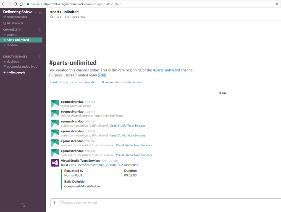The height and width of the screenshot is (212, 281).
Task: Star the parts-unlimited channel in the header
Action: (52, 17)
